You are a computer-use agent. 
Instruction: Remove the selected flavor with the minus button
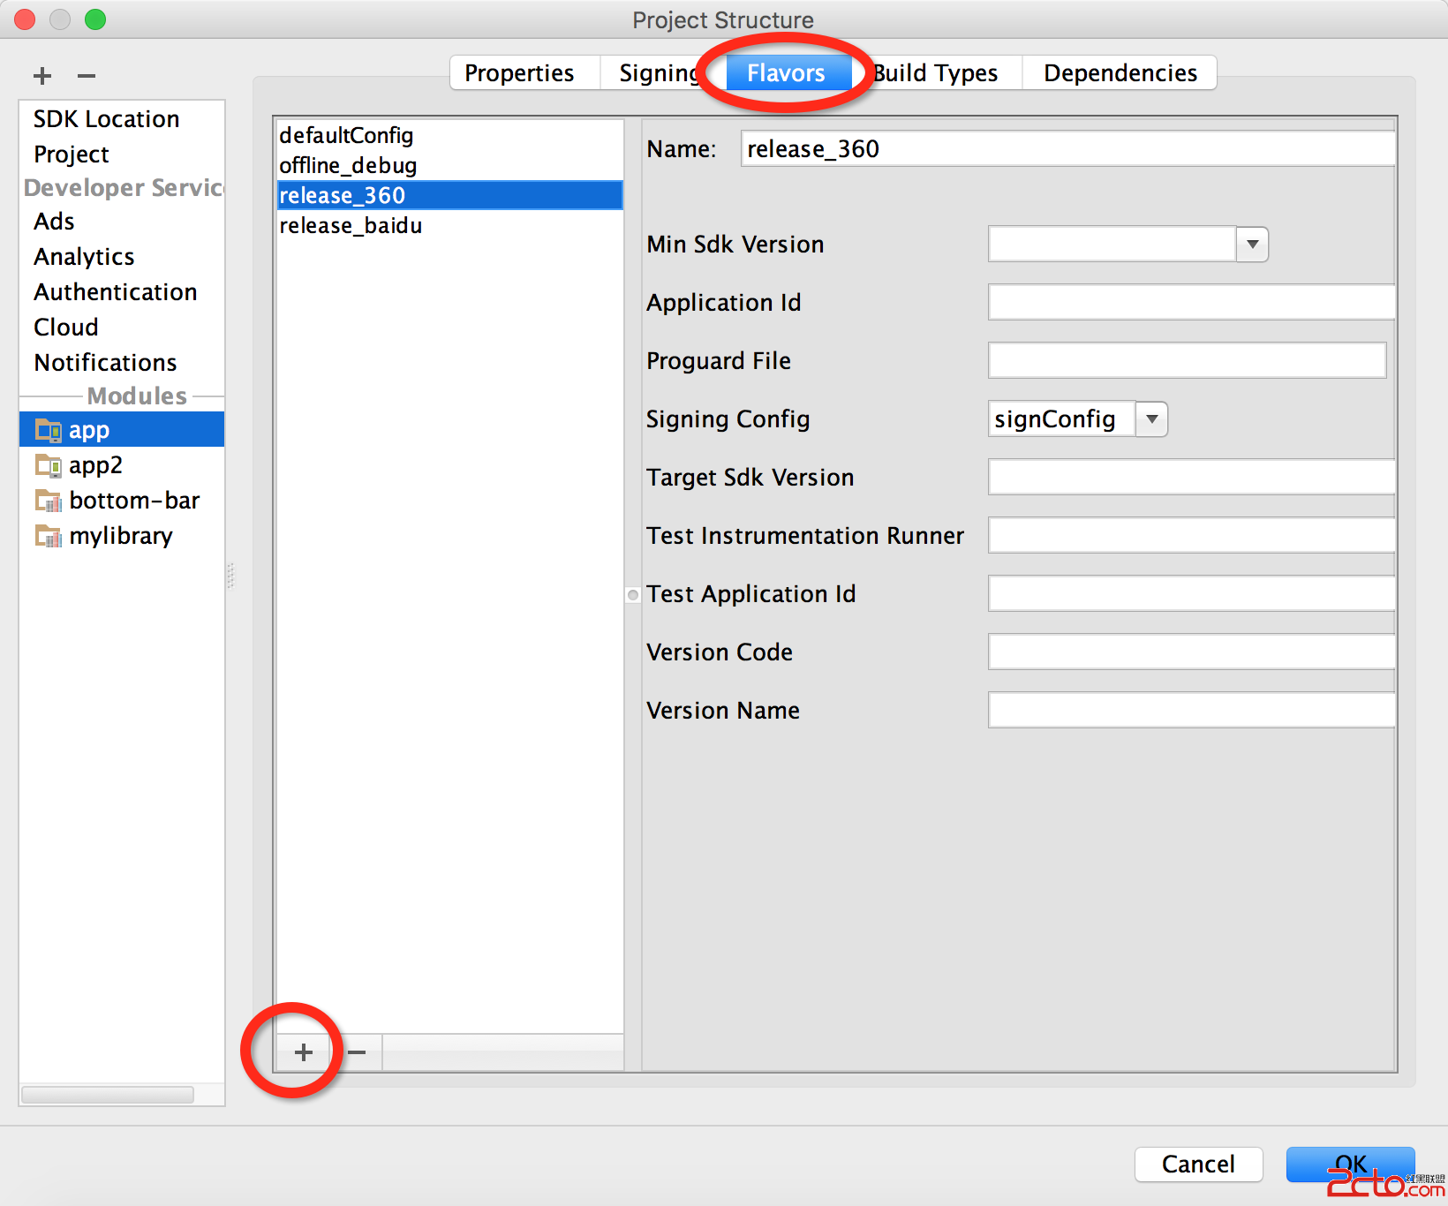357,1052
